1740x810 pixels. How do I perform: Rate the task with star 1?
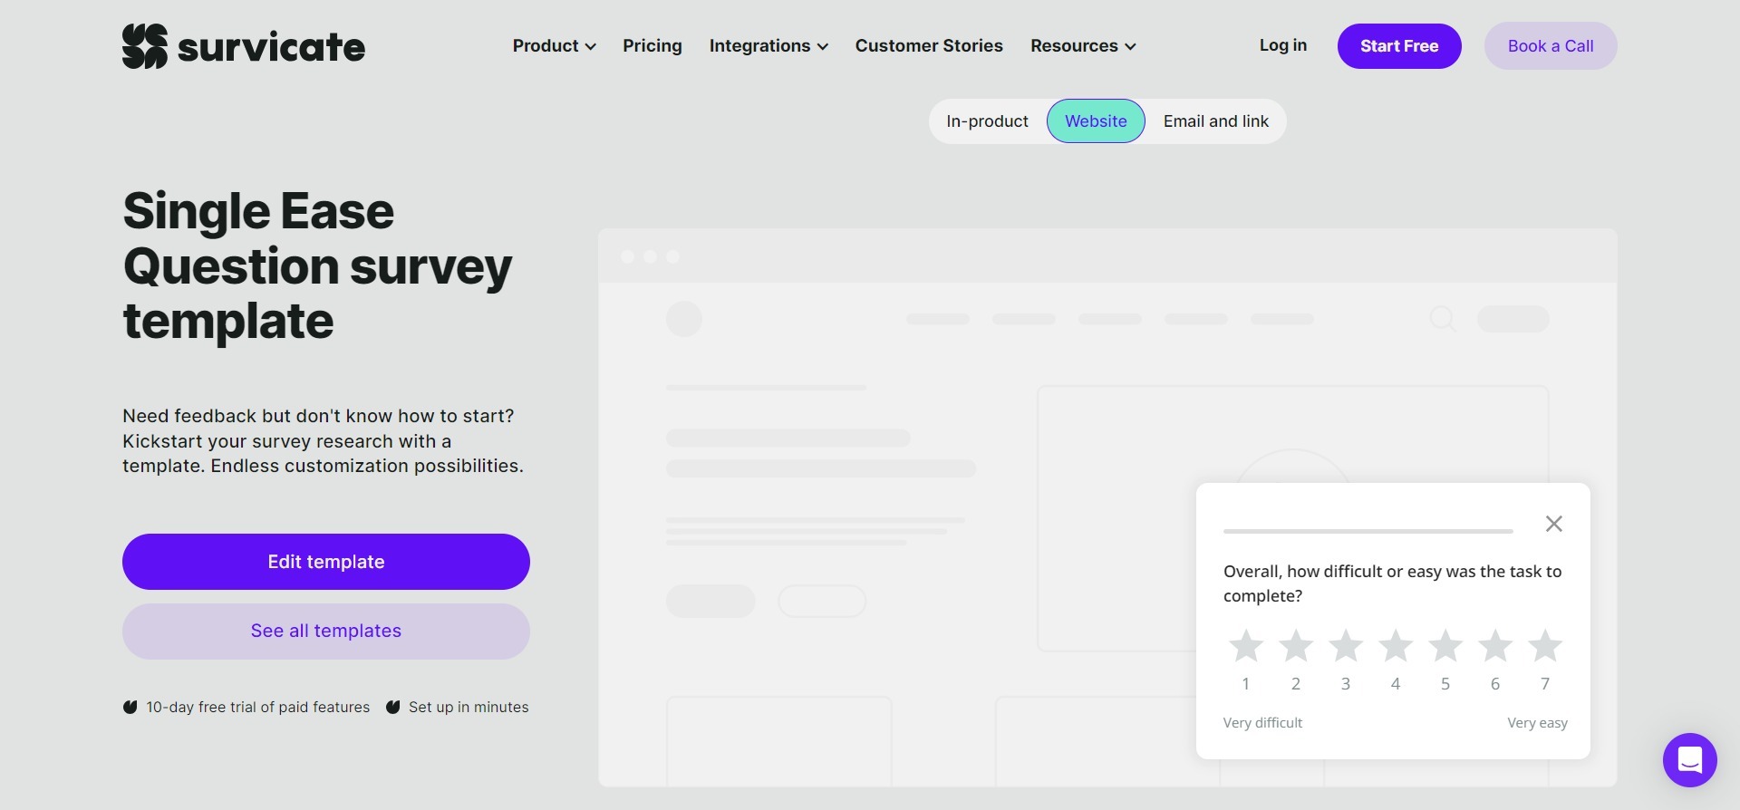[1246, 646]
